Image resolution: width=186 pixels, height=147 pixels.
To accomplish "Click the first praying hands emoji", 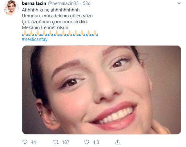I will (x=25, y=34).
